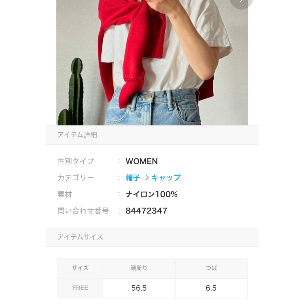Image resolution: width=305 pixels, height=305 pixels.
Task: Select the inquiry number 84472347
Action: click(146, 211)
